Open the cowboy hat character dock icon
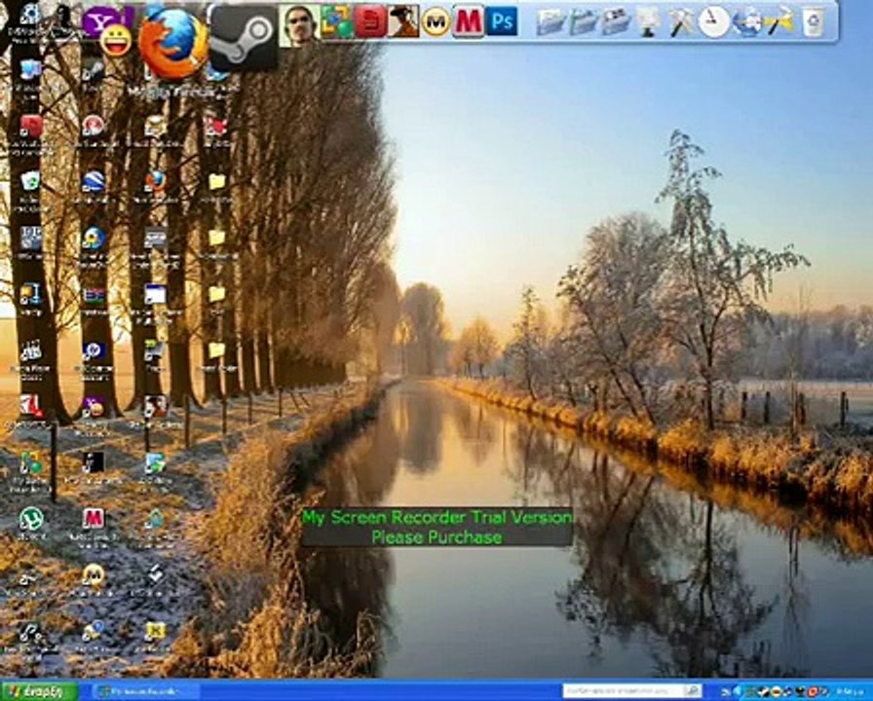873x701 pixels. [x=403, y=21]
